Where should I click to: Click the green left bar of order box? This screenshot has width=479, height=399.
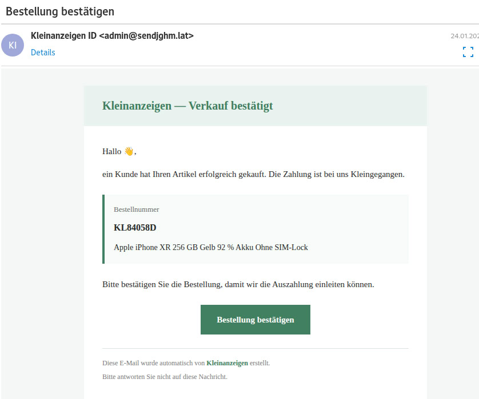103,229
